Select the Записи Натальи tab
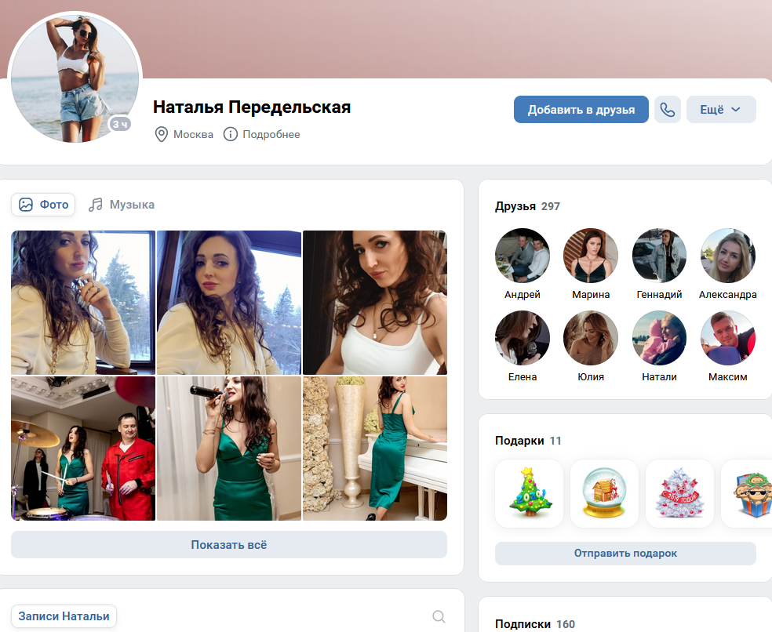772x632 pixels. pyautogui.click(x=64, y=616)
